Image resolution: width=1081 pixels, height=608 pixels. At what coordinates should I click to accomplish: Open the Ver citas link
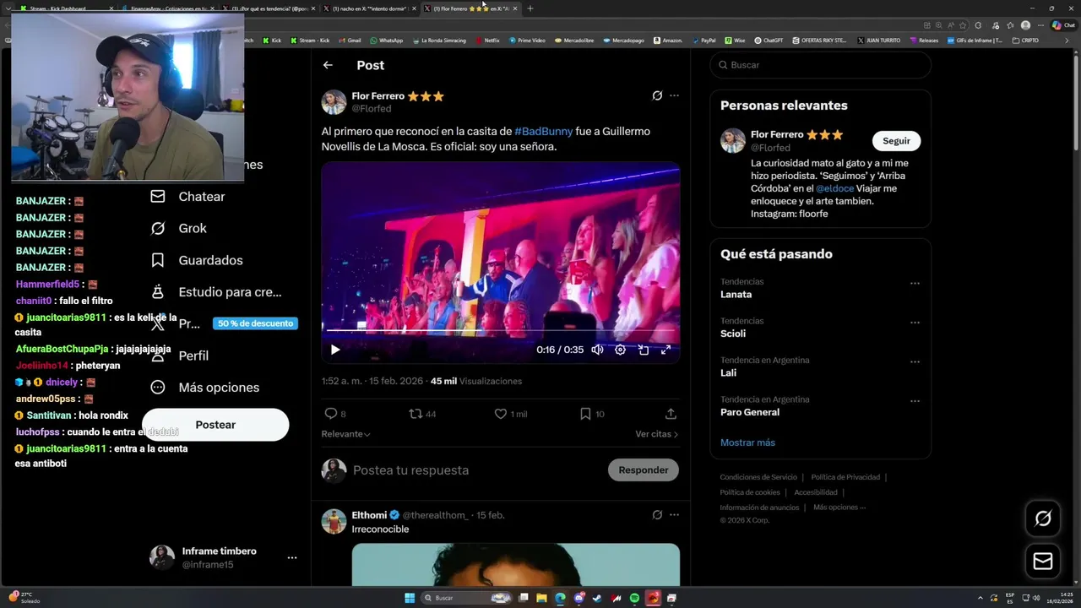click(x=656, y=434)
